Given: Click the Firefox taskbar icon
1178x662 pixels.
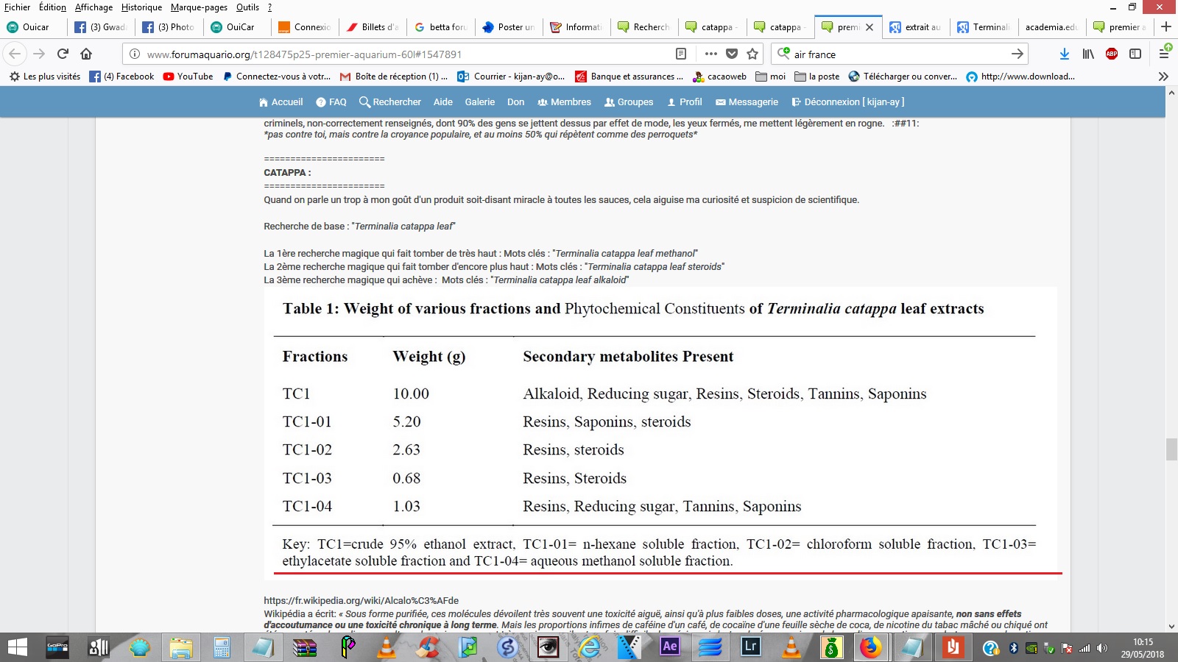Looking at the screenshot, I should click(x=871, y=647).
